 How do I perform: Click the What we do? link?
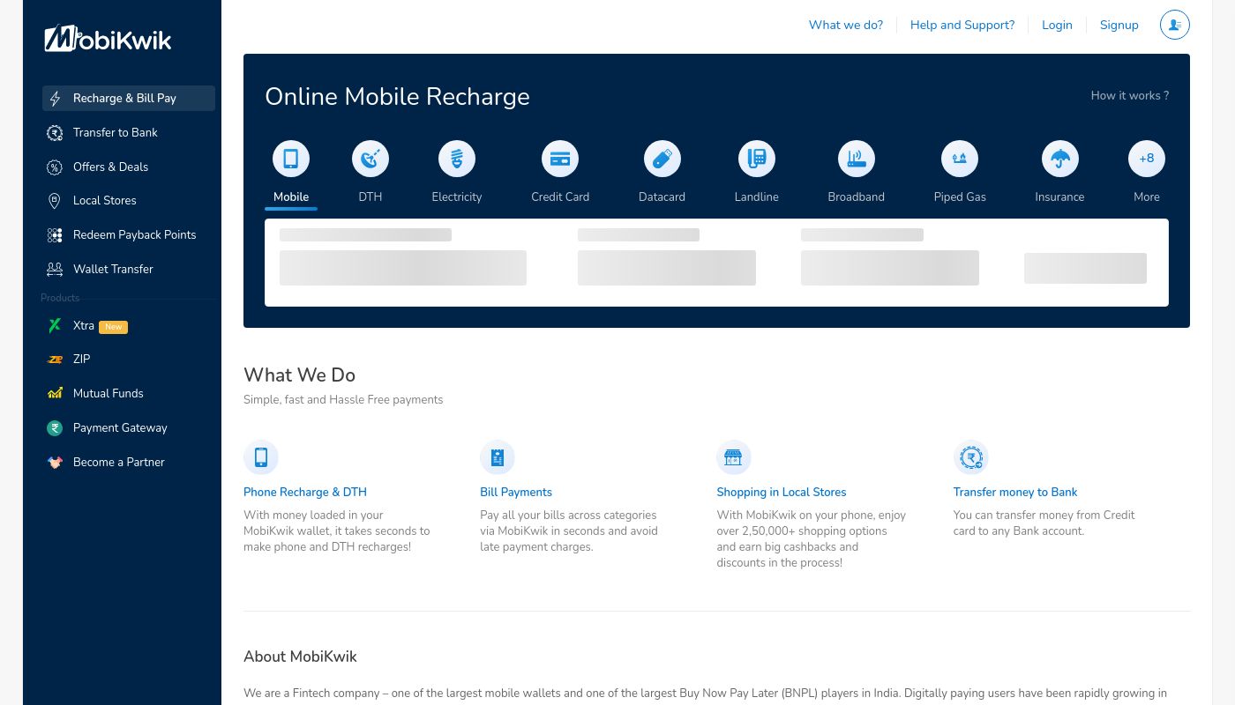(x=846, y=25)
